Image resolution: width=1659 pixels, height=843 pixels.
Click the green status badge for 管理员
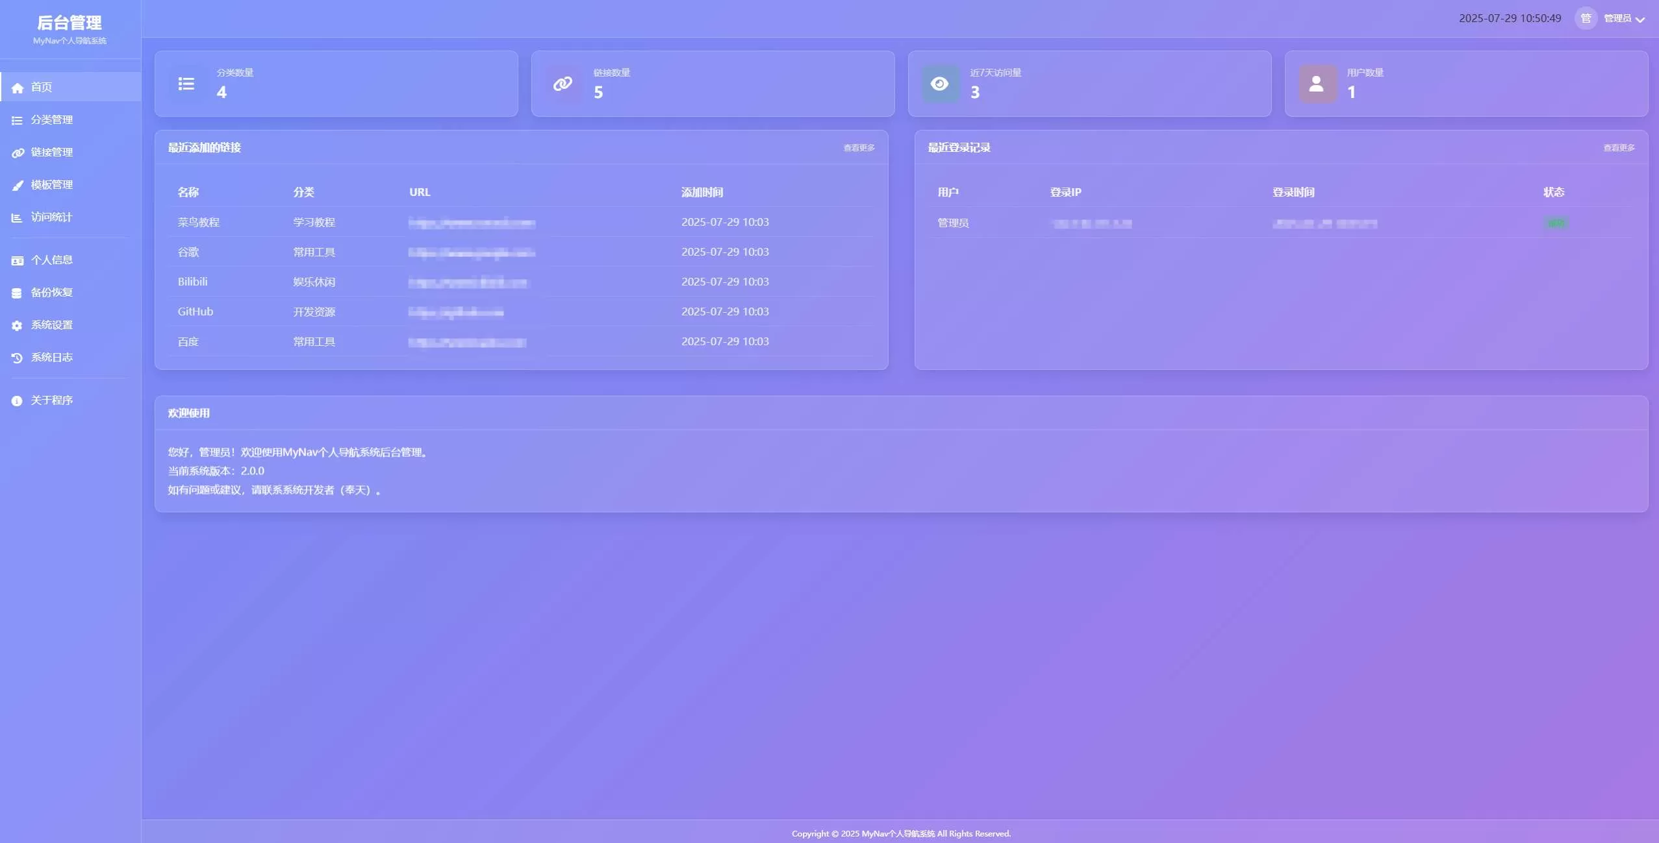pyautogui.click(x=1556, y=223)
